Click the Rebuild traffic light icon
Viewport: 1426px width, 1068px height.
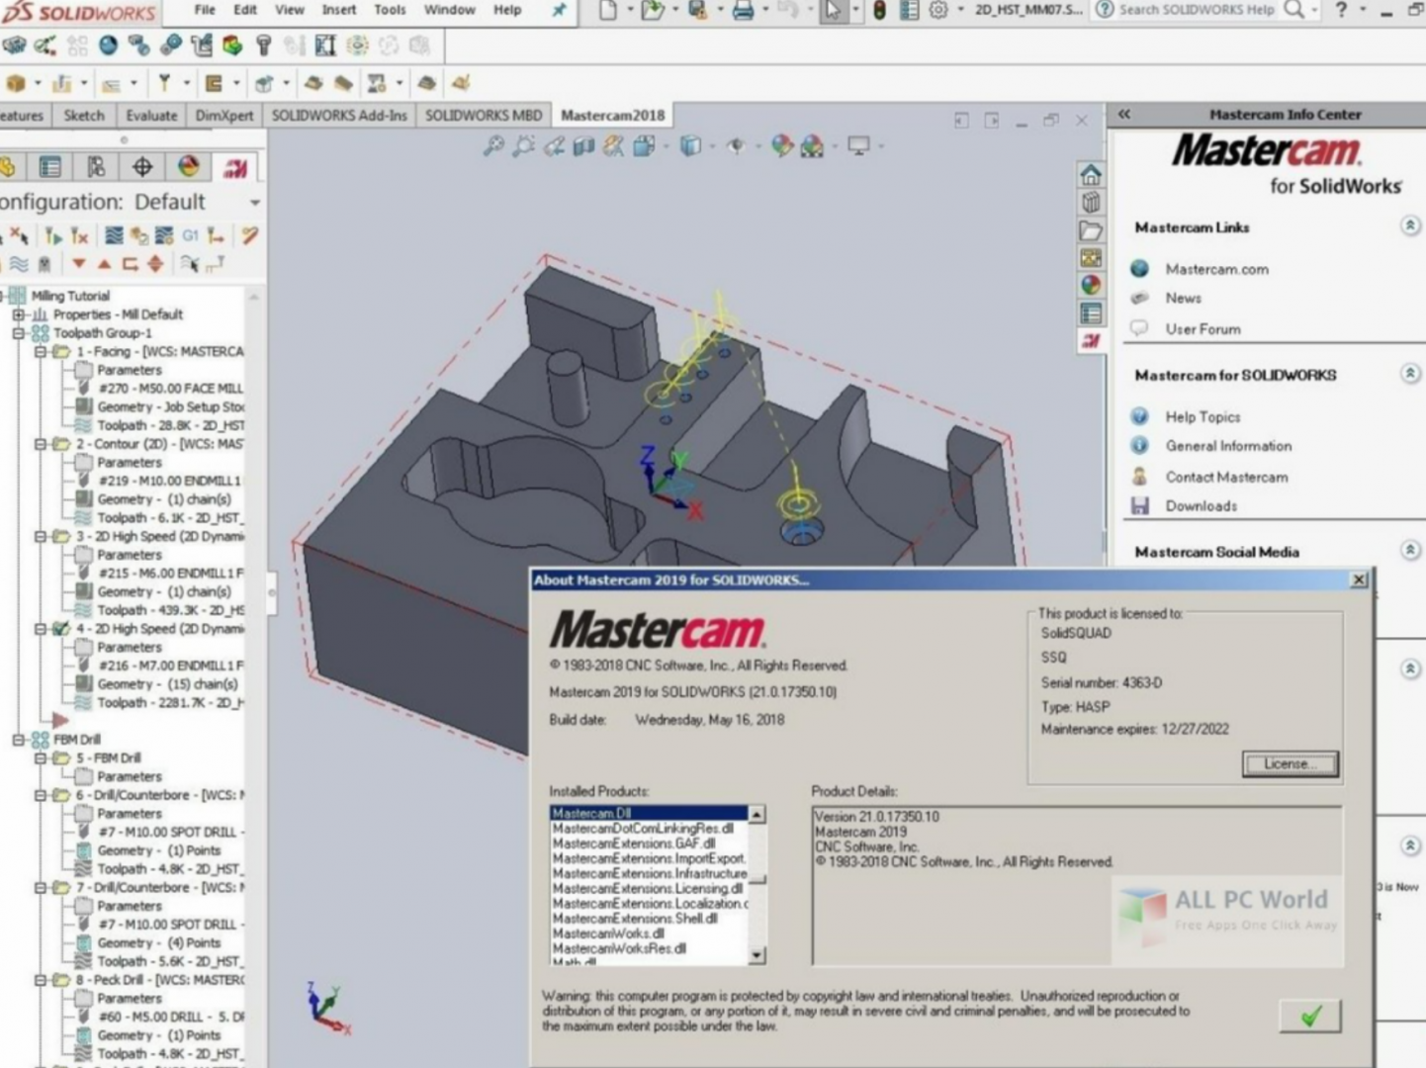(879, 11)
